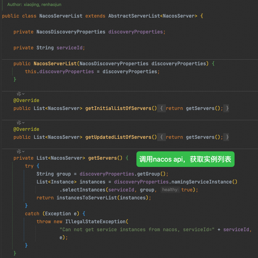Open chevron dropdown above private getServers
The height and width of the screenshot is (258, 258).
tap(23, 152)
